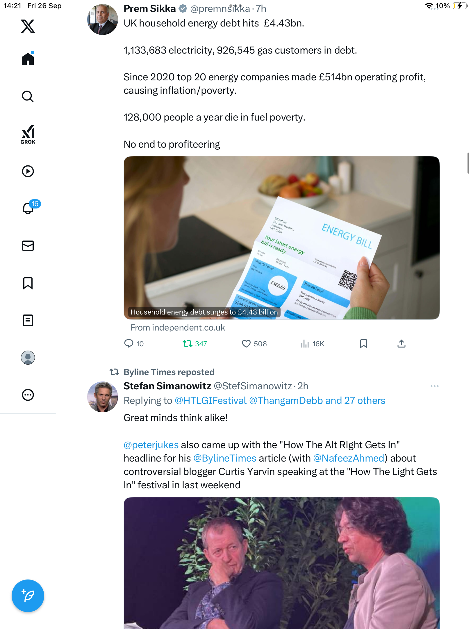Open saved Bookmarks in sidebar
The image size is (471, 629).
click(x=28, y=283)
